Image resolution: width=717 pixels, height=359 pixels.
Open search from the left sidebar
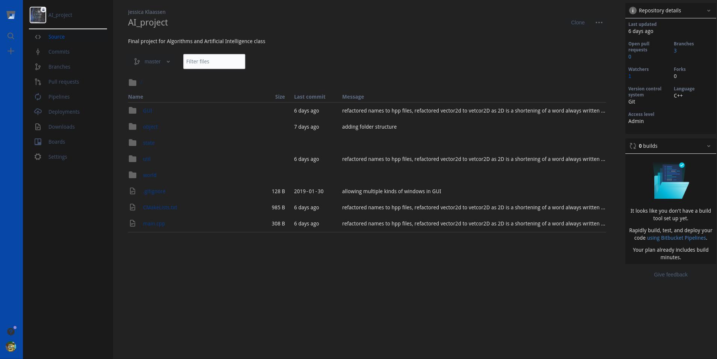[x=11, y=36]
